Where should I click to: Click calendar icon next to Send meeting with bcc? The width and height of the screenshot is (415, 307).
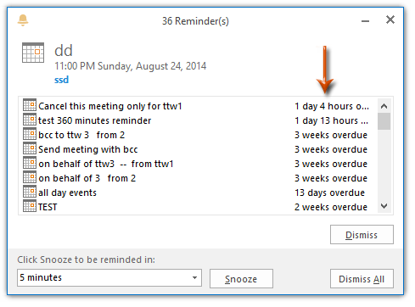(x=30, y=148)
